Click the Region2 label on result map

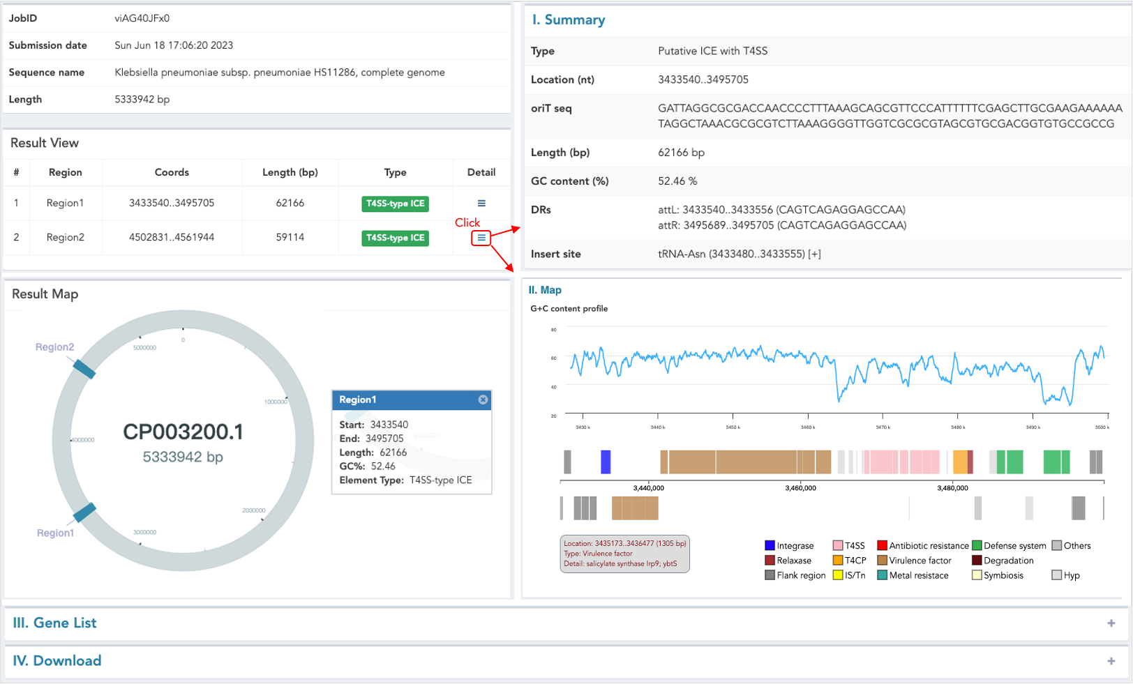[54, 347]
